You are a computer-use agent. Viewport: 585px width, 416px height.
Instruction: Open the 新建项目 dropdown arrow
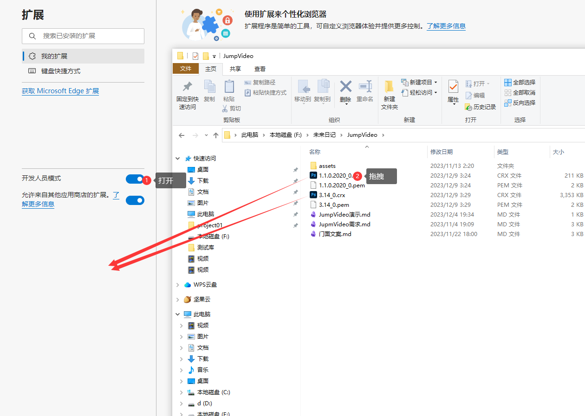point(435,82)
